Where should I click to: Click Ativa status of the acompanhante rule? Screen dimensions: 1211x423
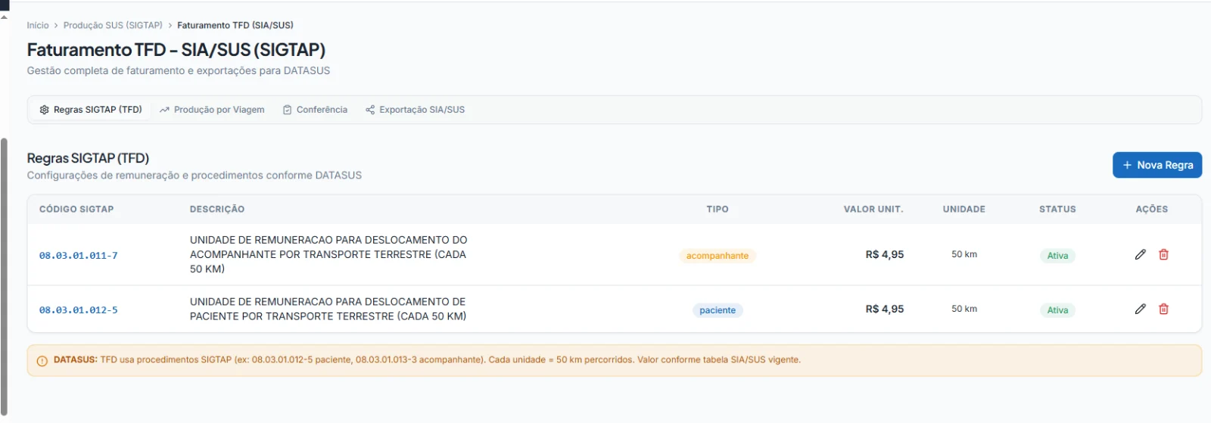tap(1057, 256)
